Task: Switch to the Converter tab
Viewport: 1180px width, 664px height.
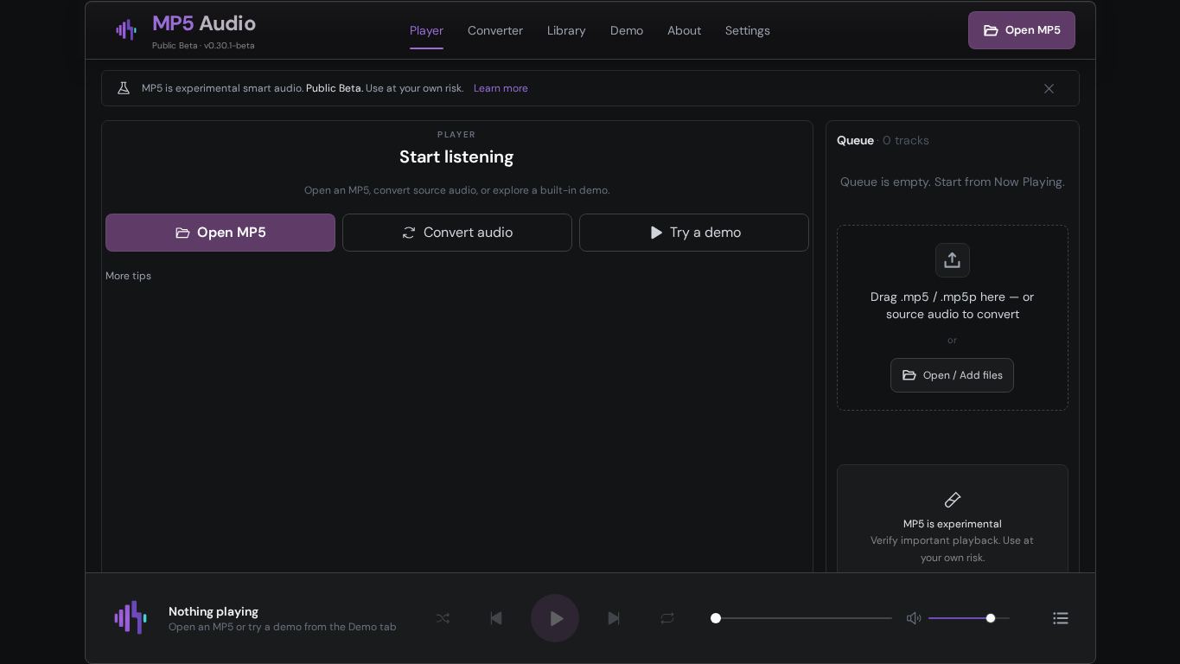Action: pyautogui.click(x=495, y=30)
